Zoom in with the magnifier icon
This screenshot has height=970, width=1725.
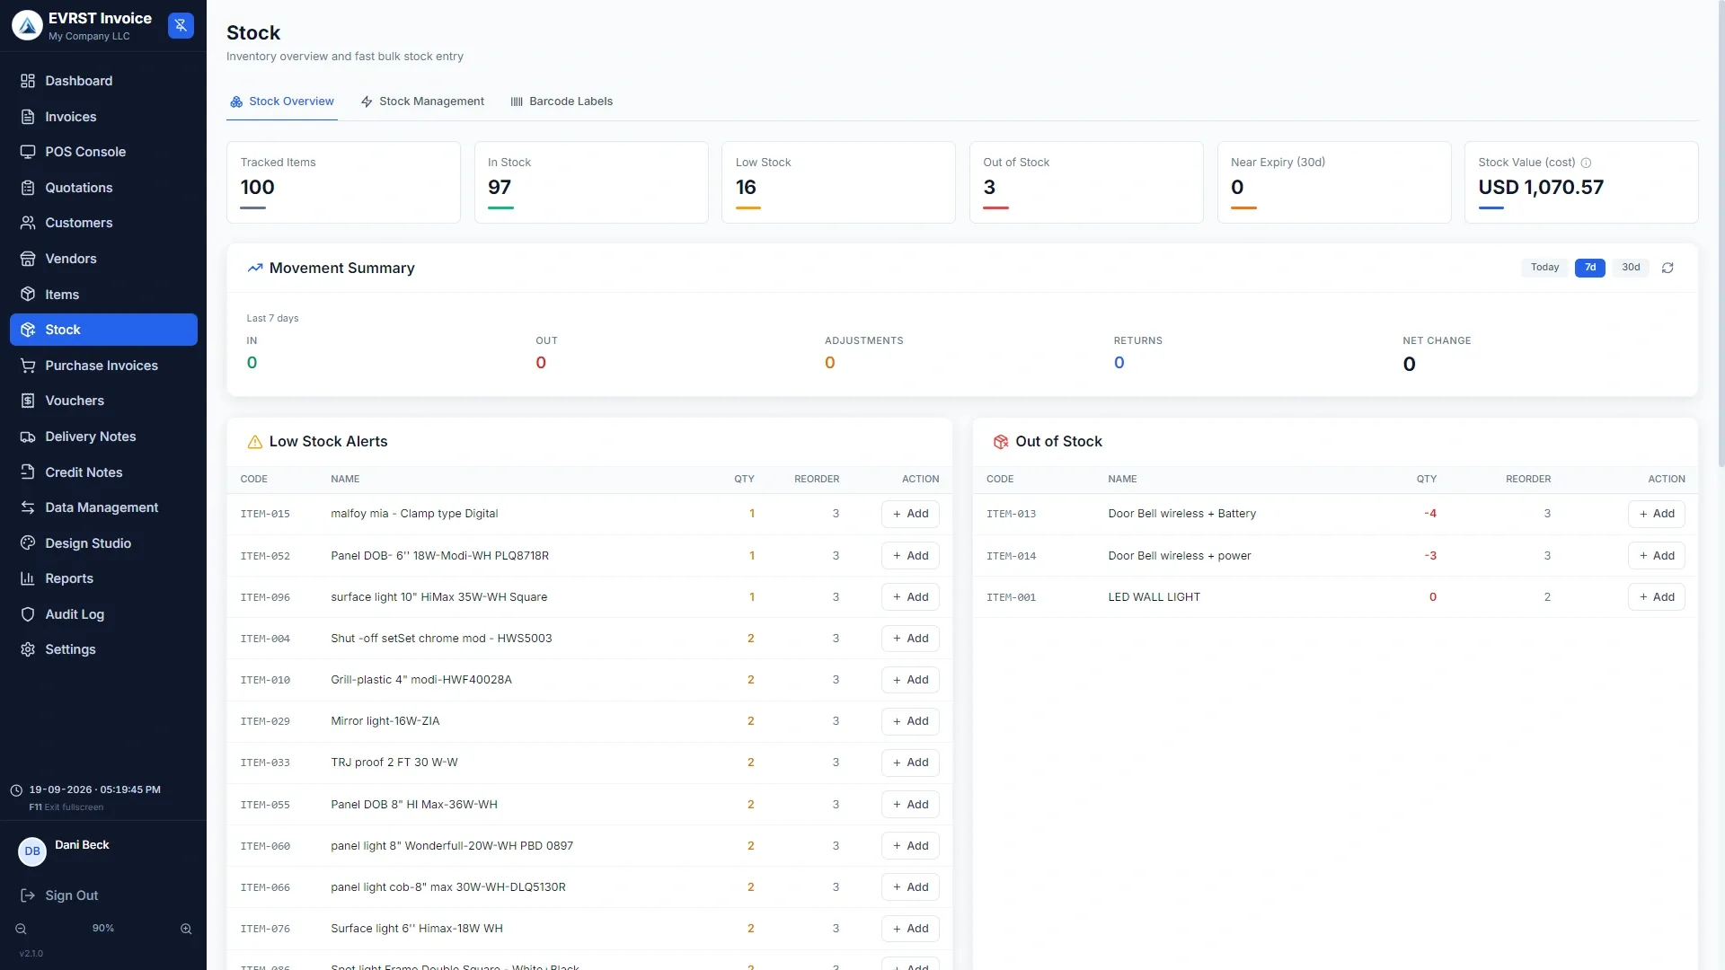click(x=186, y=929)
